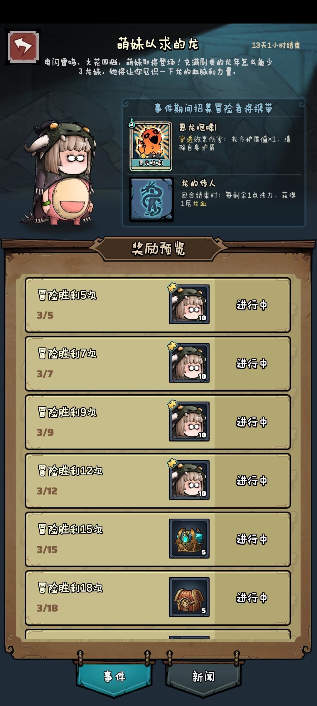Click 进行中 button for 冒险胜利9次

click(x=252, y=422)
